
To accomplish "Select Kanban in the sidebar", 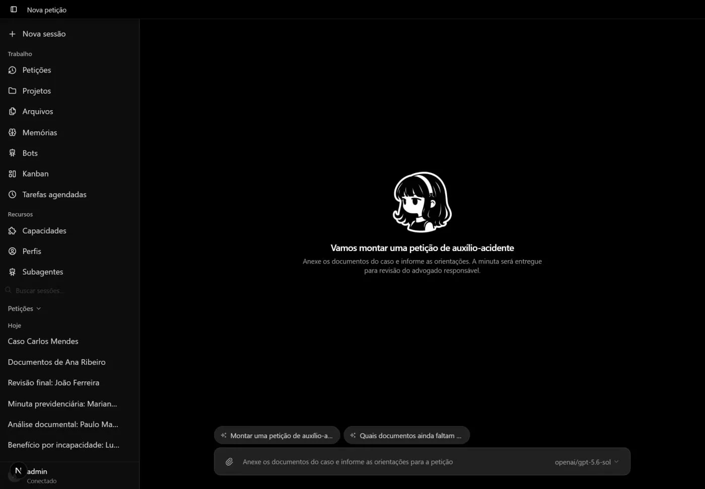I will [69, 174].
